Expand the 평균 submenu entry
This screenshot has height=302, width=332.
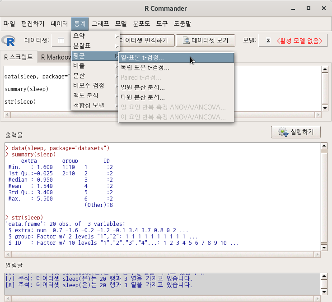(95, 56)
